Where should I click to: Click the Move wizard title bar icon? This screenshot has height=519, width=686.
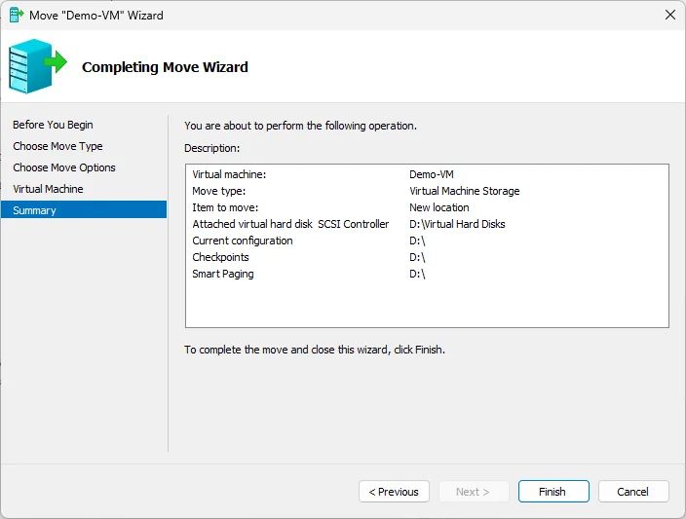(x=17, y=15)
